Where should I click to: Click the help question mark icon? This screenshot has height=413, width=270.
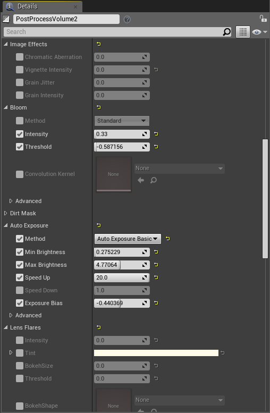(x=127, y=19)
